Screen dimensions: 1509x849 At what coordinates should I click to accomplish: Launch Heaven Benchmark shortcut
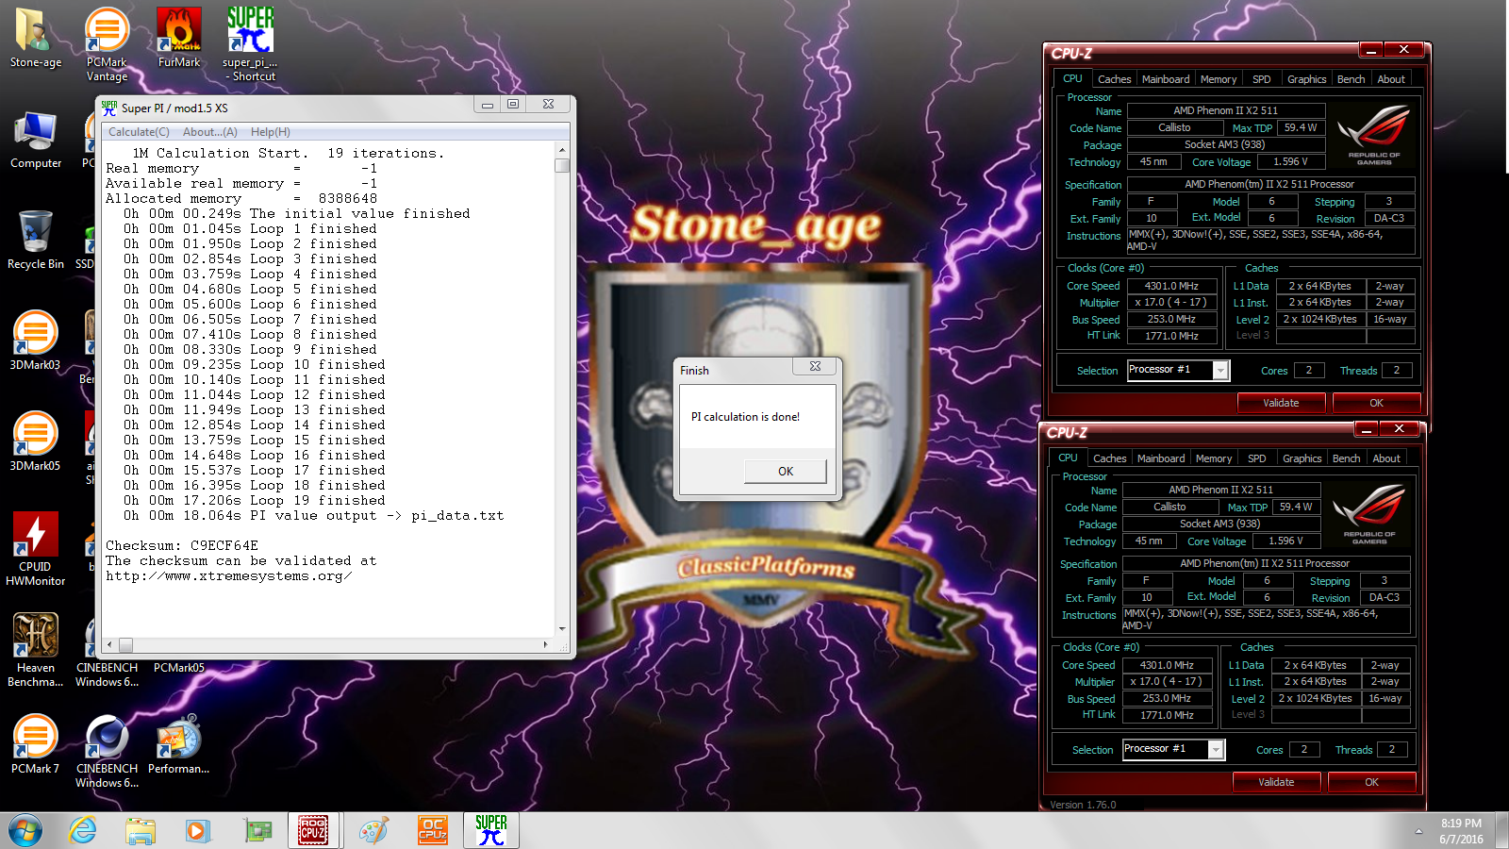point(36,650)
